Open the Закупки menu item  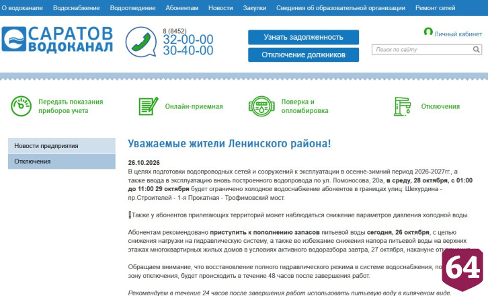[x=254, y=8]
